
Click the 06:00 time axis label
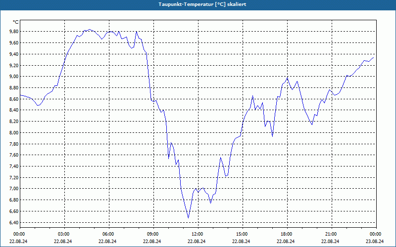pos(109,234)
